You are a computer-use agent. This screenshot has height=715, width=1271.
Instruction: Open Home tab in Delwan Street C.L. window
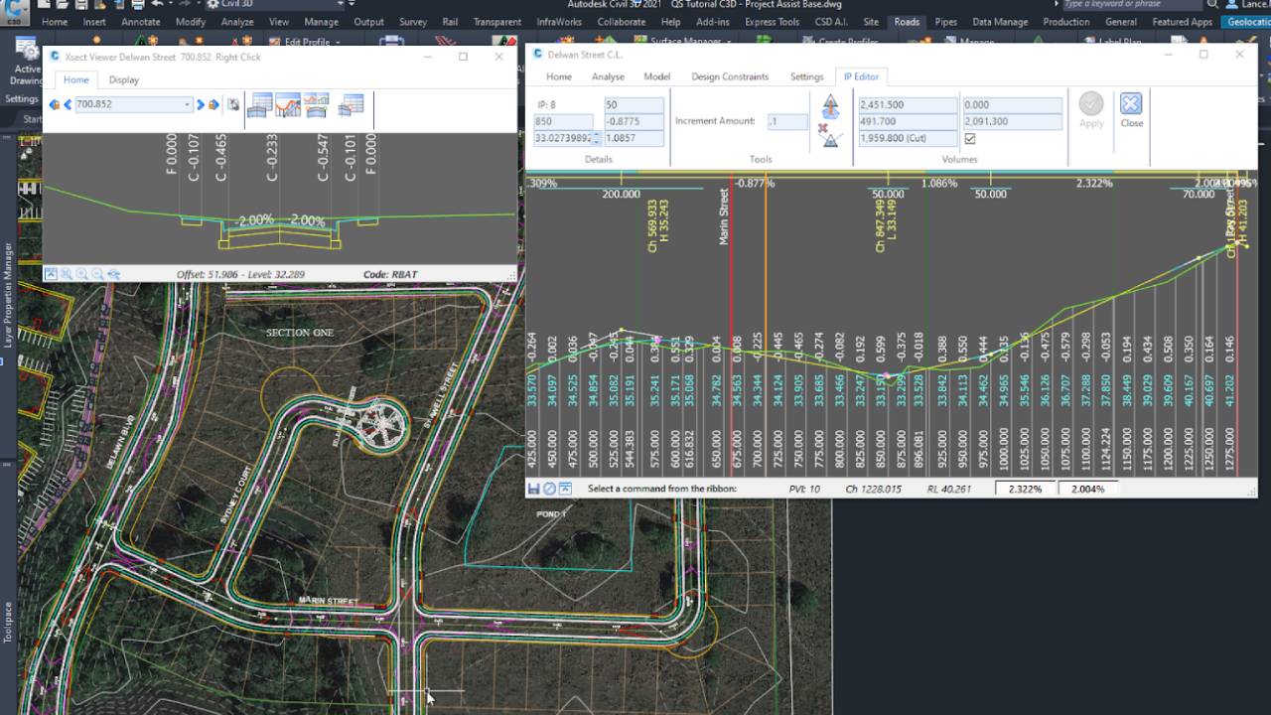559,76
